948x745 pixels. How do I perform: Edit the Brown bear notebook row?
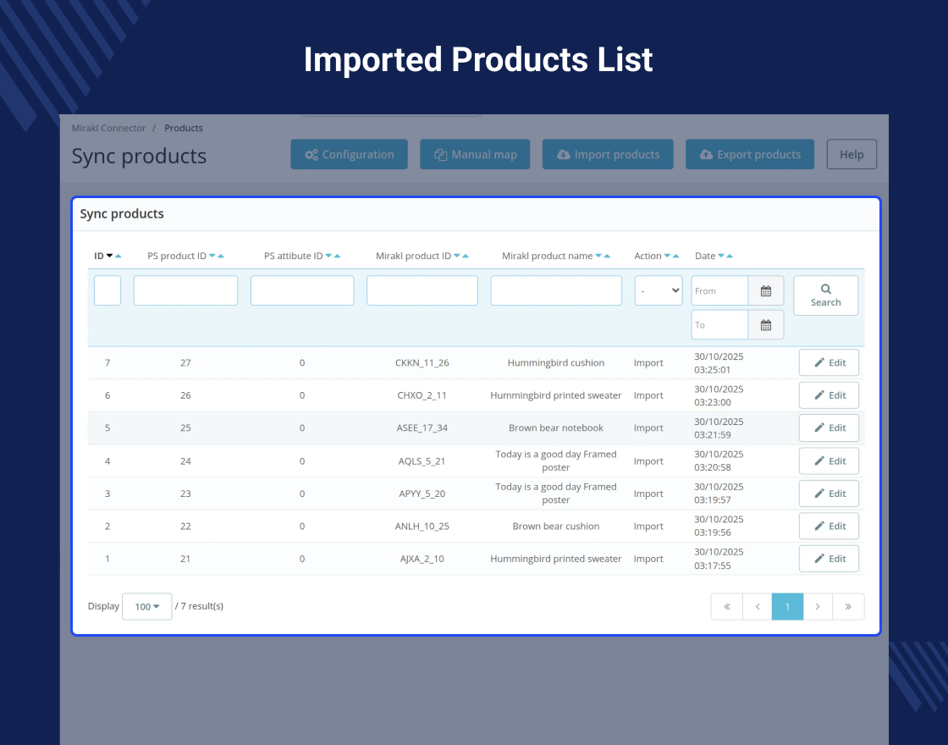[x=829, y=428]
